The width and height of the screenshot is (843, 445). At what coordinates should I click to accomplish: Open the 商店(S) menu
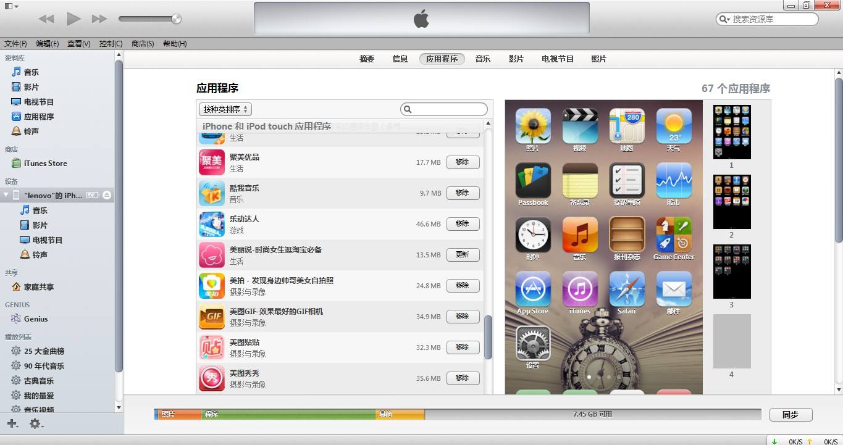point(143,44)
